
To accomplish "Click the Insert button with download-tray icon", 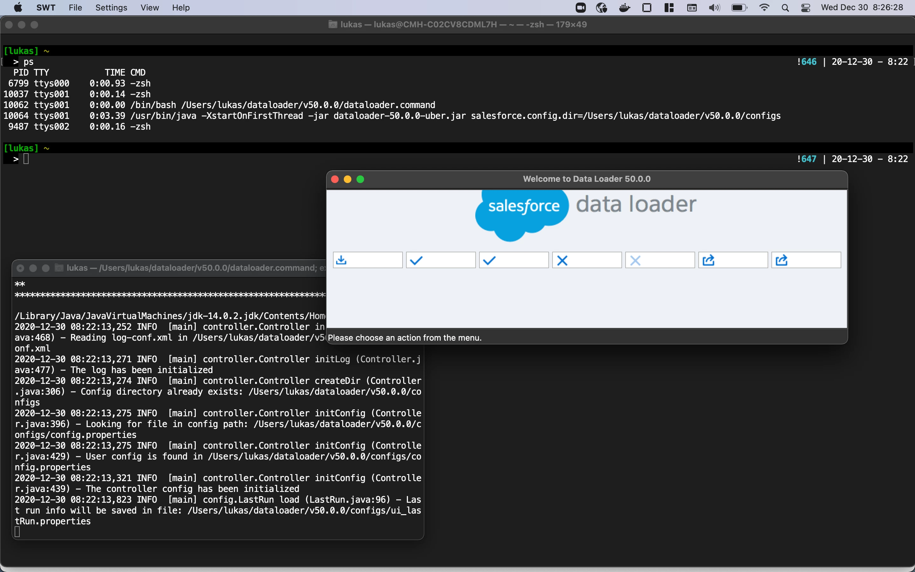I will (x=368, y=260).
